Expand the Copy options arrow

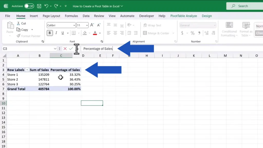coord(32,30)
